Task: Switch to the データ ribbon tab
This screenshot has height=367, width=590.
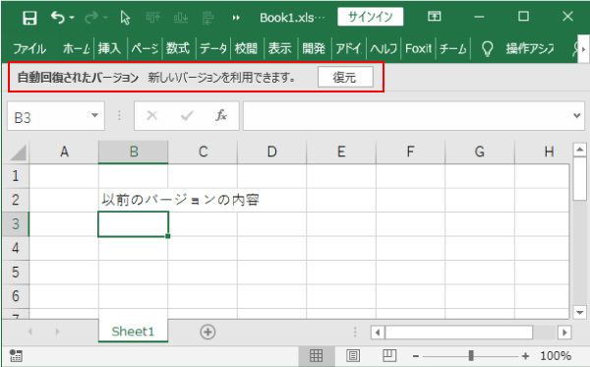Action: point(213,48)
